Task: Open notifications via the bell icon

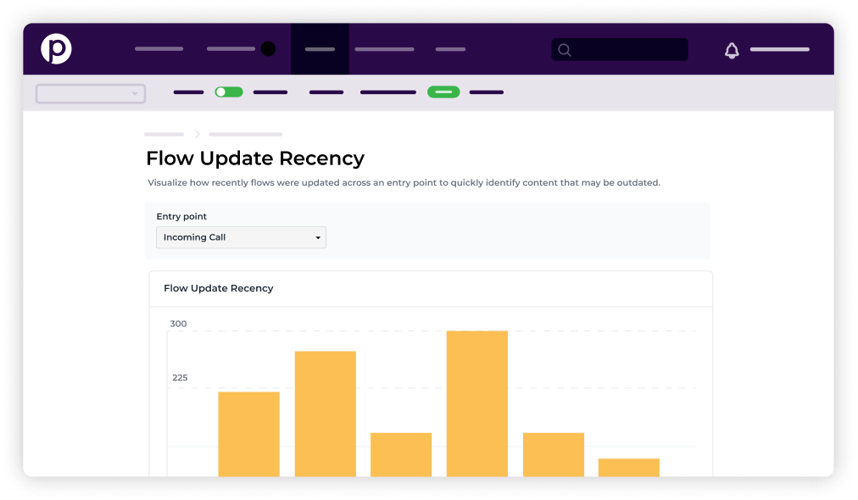Action: (x=731, y=50)
